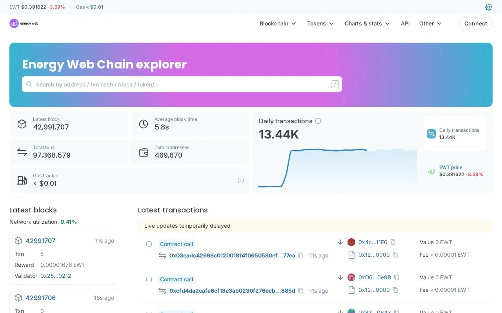Copy transaction hash ending in 77ea
The height and width of the screenshot is (313, 502).
coord(301,255)
